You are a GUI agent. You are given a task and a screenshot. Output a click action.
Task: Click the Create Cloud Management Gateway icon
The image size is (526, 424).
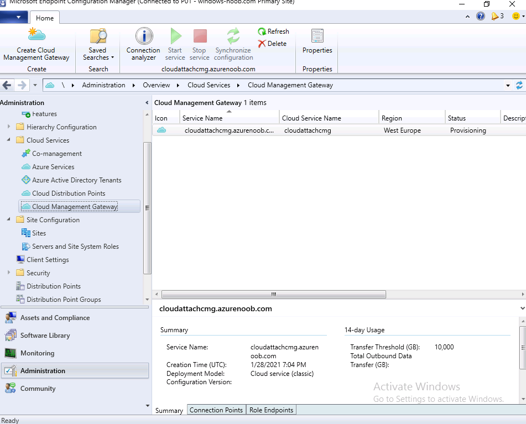click(x=37, y=35)
